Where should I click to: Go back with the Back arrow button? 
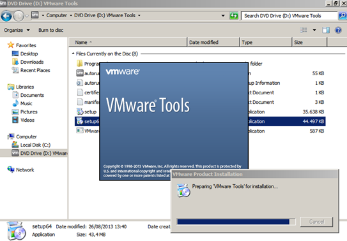coord(6,16)
